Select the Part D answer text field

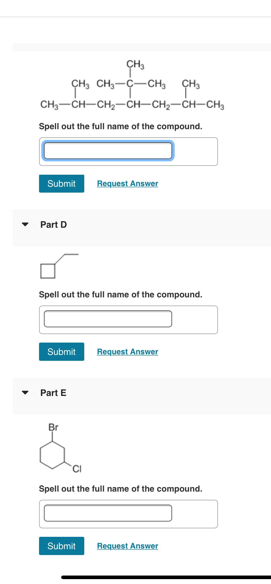(x=108, y=319)
